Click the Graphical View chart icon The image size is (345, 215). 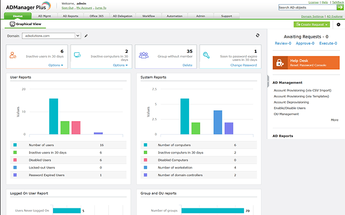coord(12,24)
